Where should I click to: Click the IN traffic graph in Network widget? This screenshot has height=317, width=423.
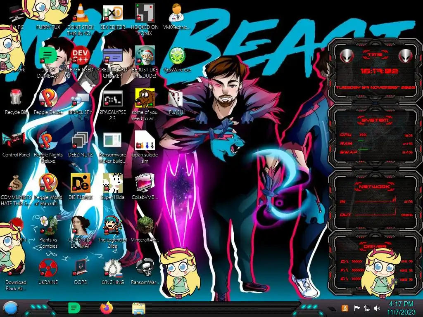(x=375, y=200)
